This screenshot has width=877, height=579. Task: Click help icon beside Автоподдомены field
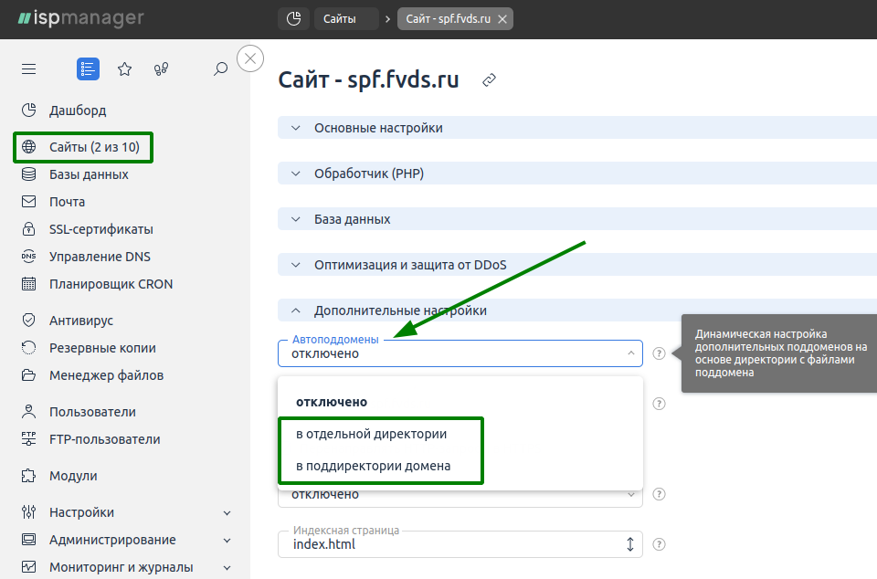tap(660, 353)
